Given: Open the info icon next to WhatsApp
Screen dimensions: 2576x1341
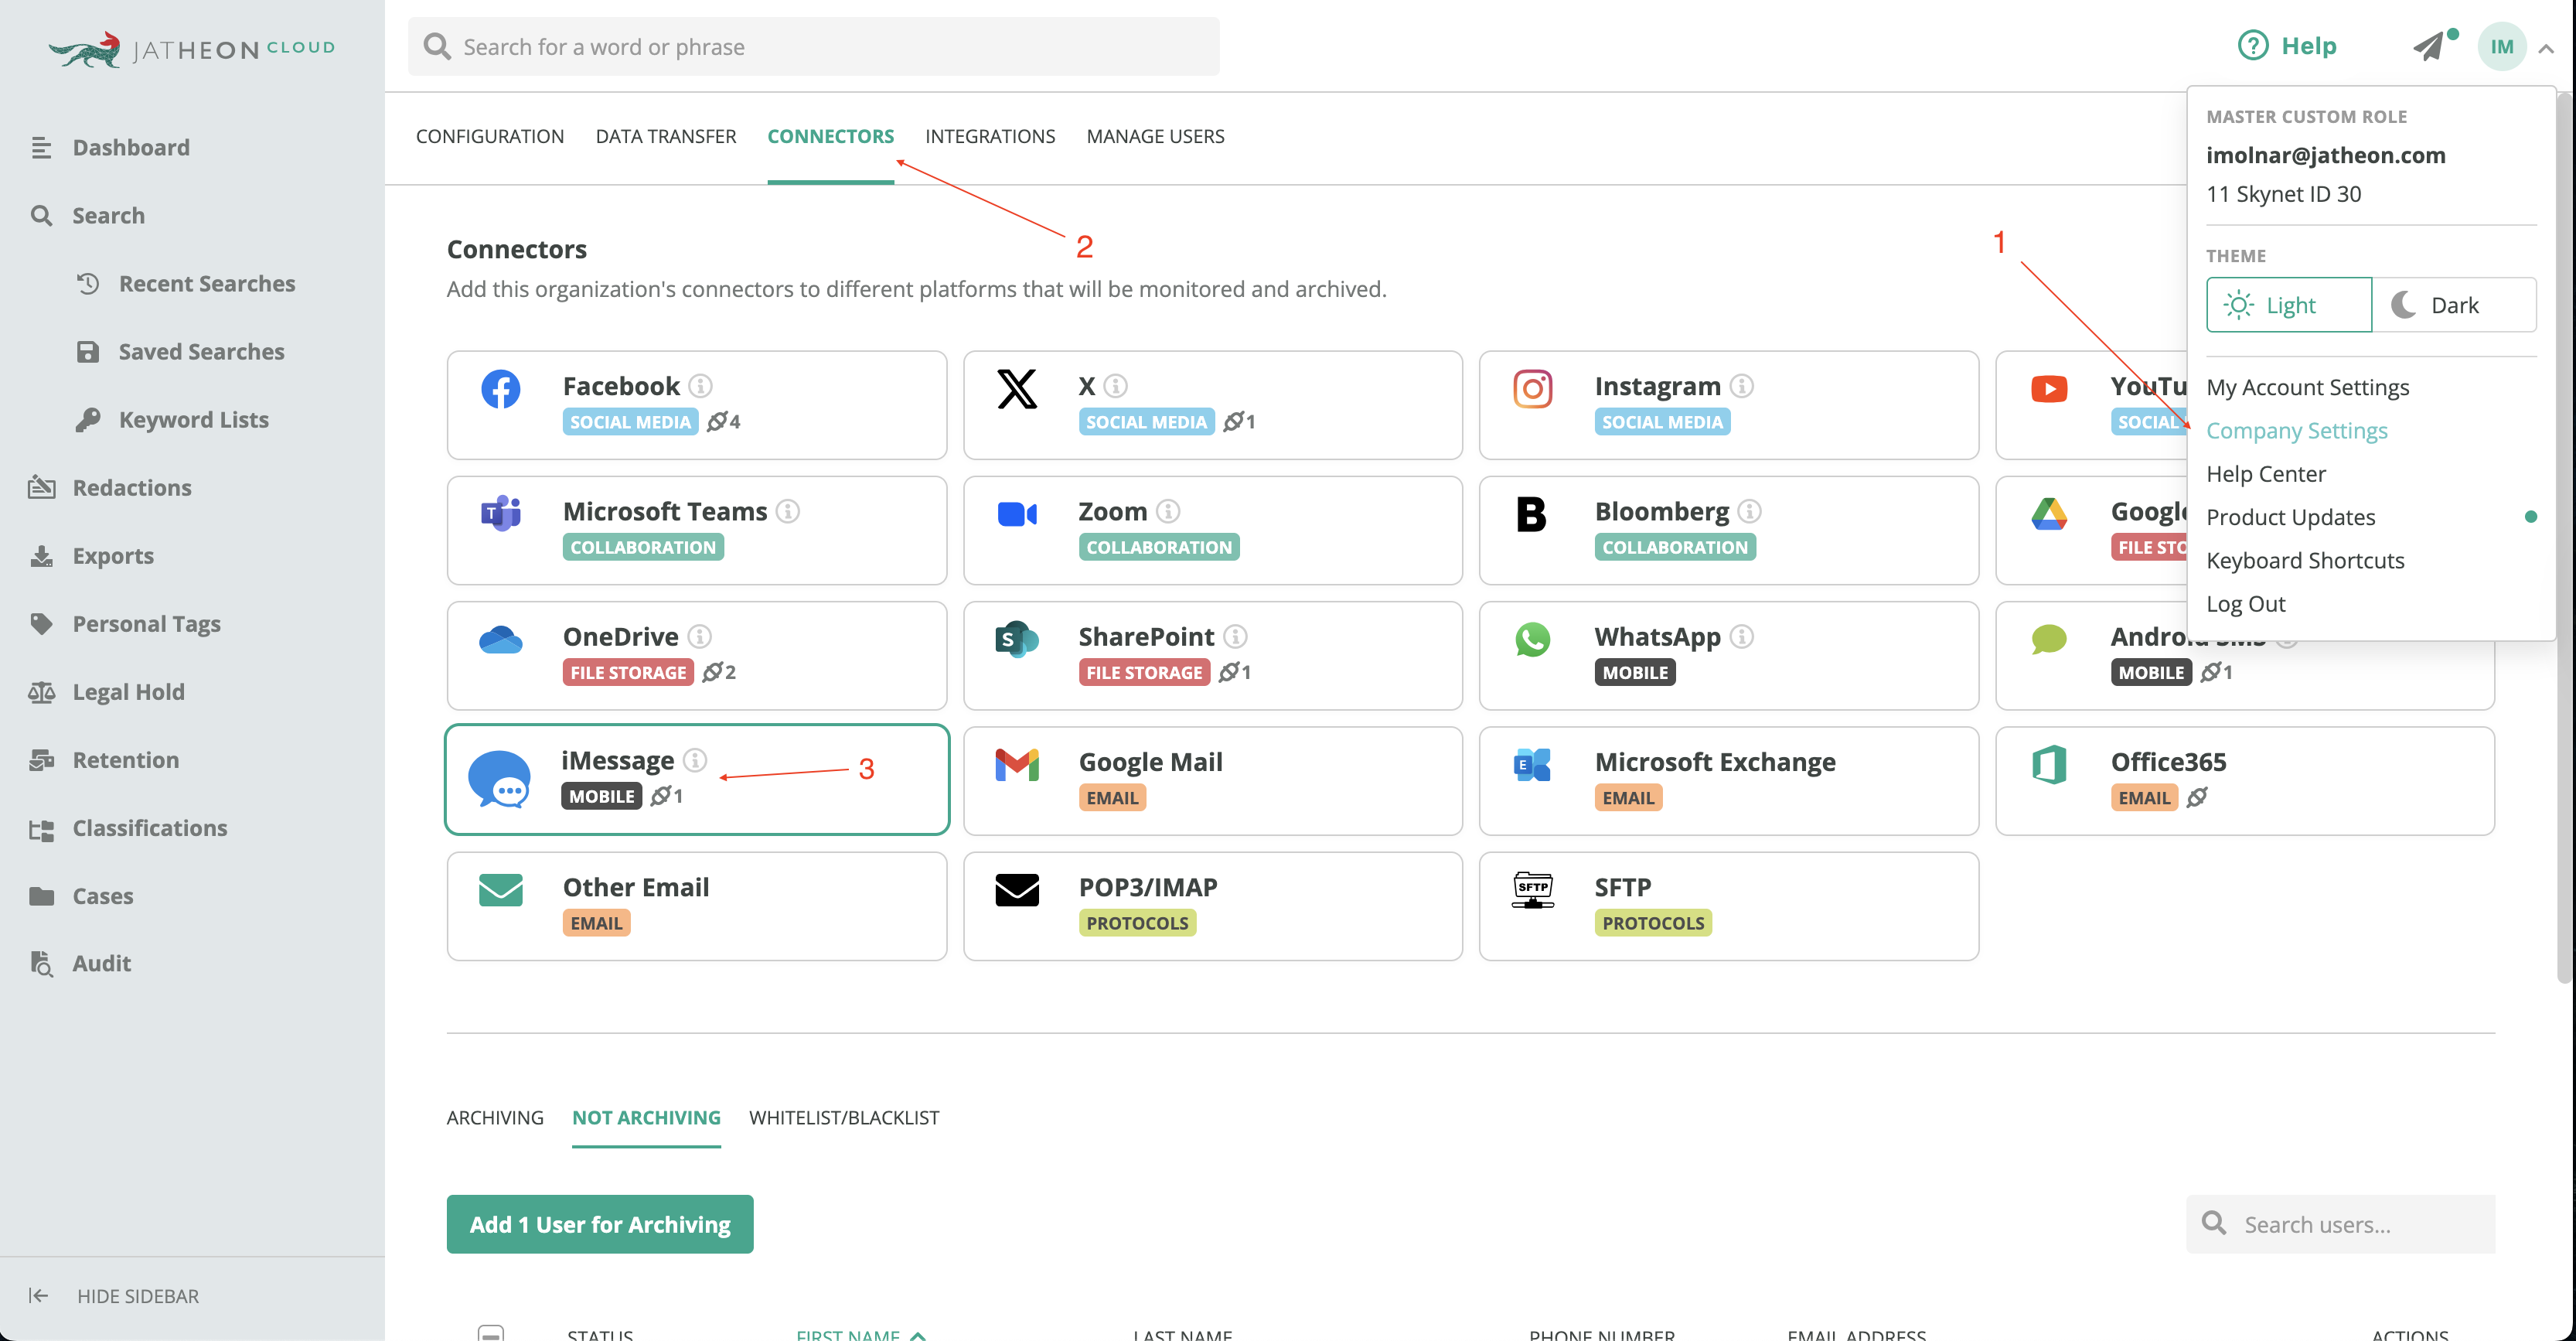Looking at the screenshot, I should tap(1742, 636).
